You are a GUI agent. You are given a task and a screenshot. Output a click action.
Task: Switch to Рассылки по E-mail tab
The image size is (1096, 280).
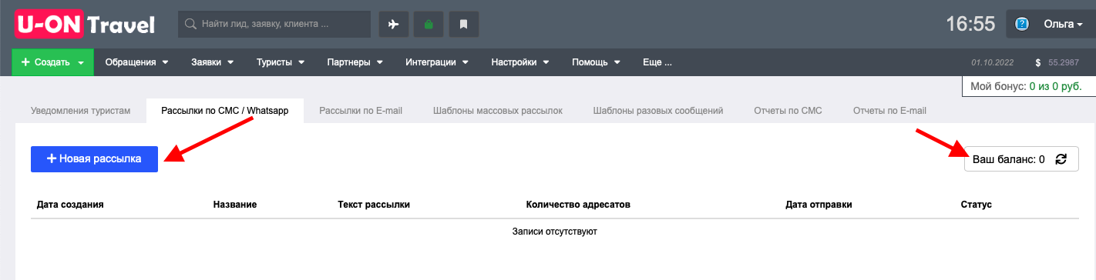pos(361,111)
